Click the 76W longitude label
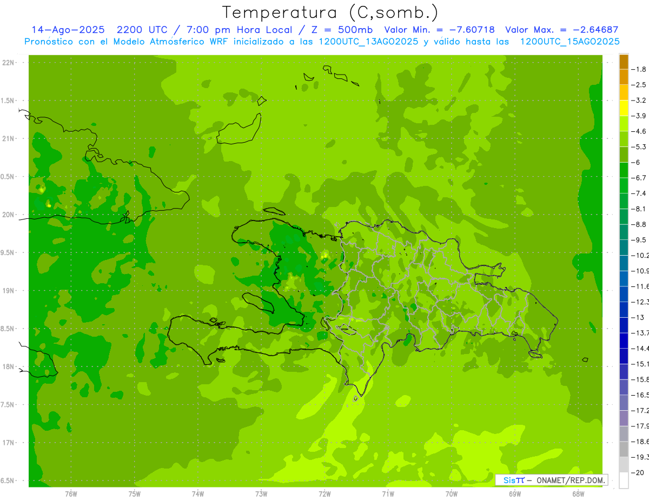Viewport: 649px width, 501px height. (x=71, y=494)
